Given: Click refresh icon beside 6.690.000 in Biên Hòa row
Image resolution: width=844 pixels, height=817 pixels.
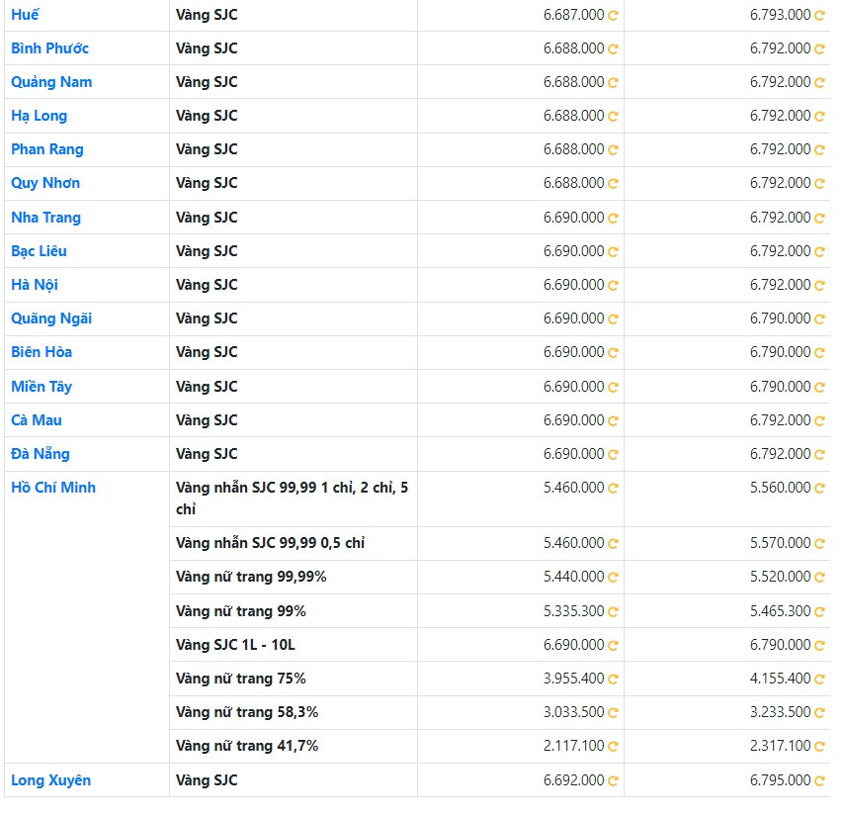Looking at the screenshot, I should click(x=613, y=353).
